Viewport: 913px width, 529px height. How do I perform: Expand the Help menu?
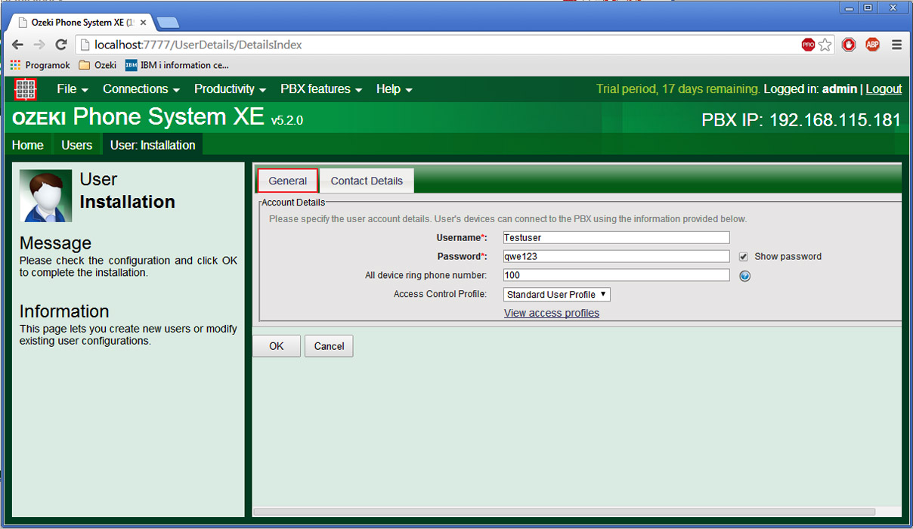pos(394,88)
